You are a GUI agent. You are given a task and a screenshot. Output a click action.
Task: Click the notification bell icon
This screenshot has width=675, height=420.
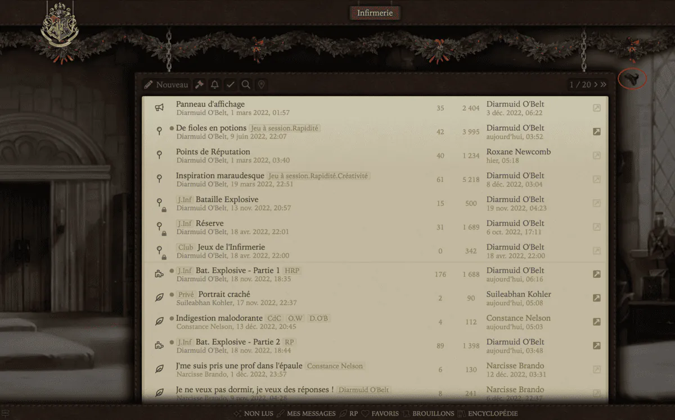pos(214,85)
